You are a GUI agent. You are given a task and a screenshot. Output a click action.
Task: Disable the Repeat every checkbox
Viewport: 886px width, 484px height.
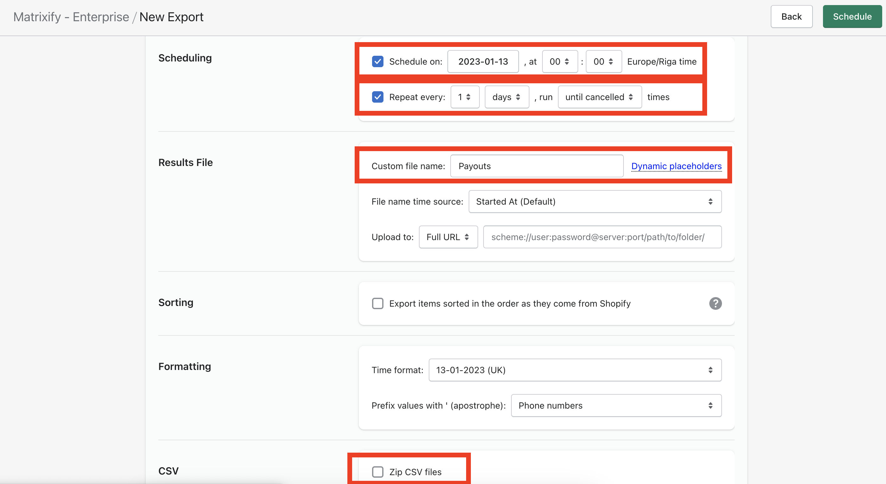378,97
